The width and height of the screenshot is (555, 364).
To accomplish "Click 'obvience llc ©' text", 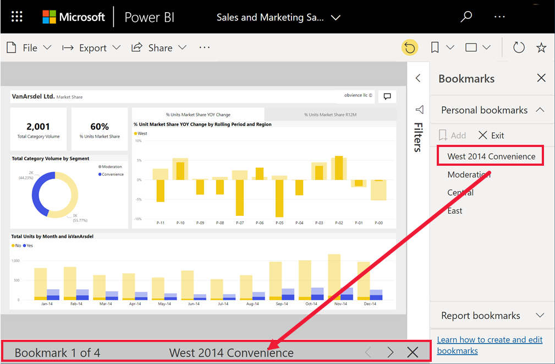I will pos(358,95).
